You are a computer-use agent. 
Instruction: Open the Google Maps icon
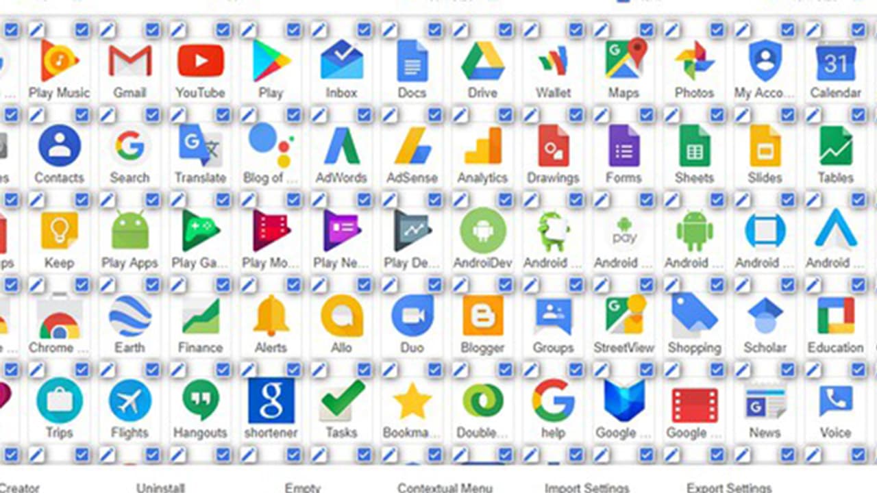[624, 60]
